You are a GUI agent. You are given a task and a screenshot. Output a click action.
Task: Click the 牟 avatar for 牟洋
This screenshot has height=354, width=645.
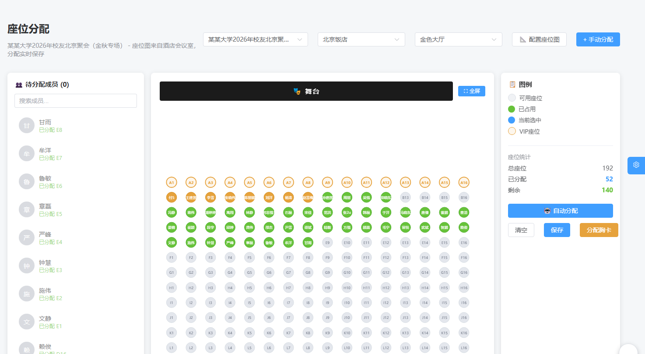tap(27, 154)
